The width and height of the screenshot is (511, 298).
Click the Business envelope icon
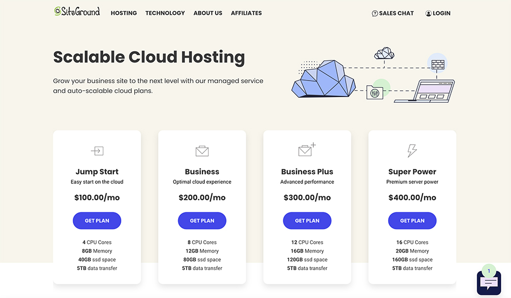click(x=202, y=151)
